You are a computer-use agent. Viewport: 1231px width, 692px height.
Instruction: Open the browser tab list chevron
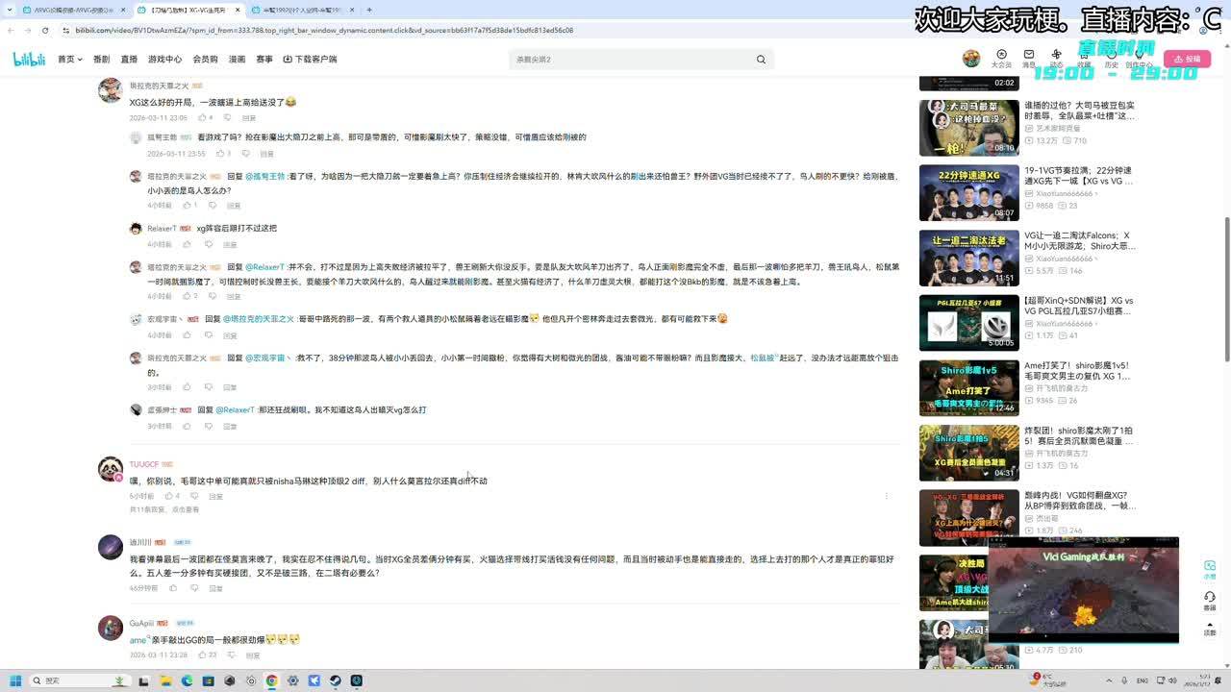[11, 10]
